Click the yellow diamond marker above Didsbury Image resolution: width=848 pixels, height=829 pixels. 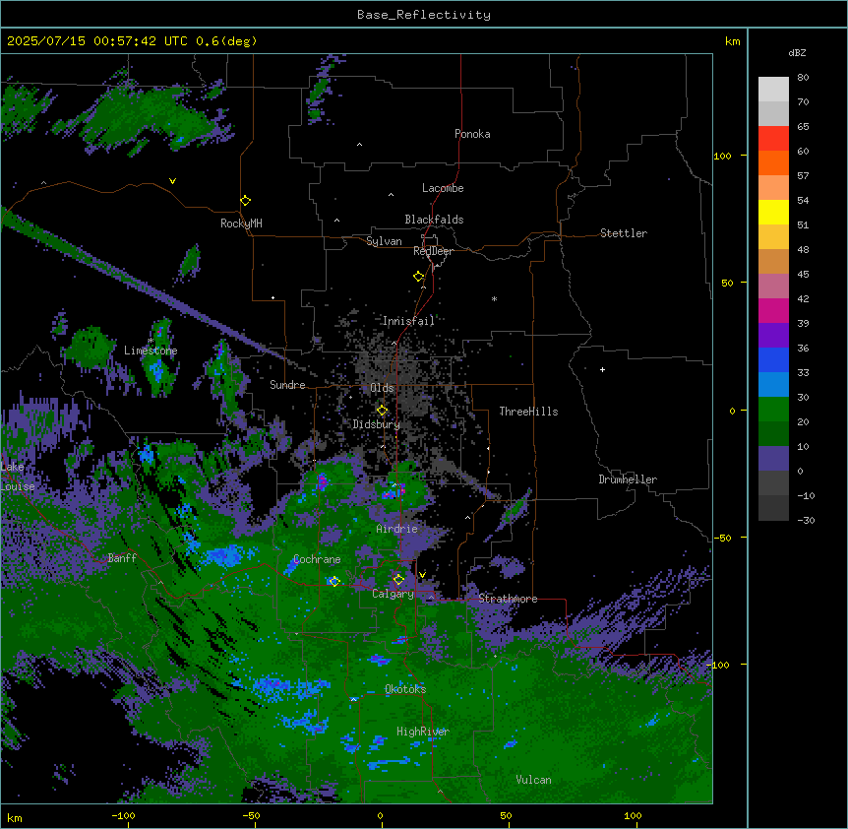[382, 411]
